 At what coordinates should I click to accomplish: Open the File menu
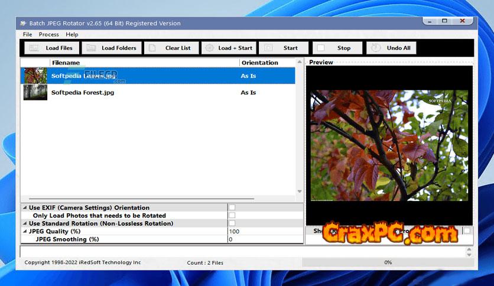[27, 34]
